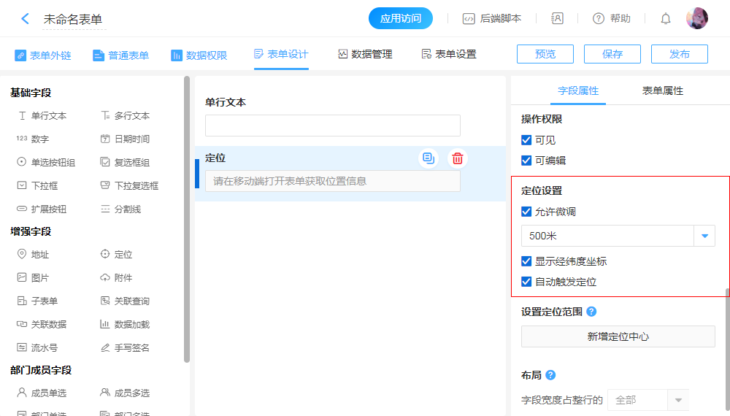Toggle the 显示经纬度坐标 checkbox

526,261
